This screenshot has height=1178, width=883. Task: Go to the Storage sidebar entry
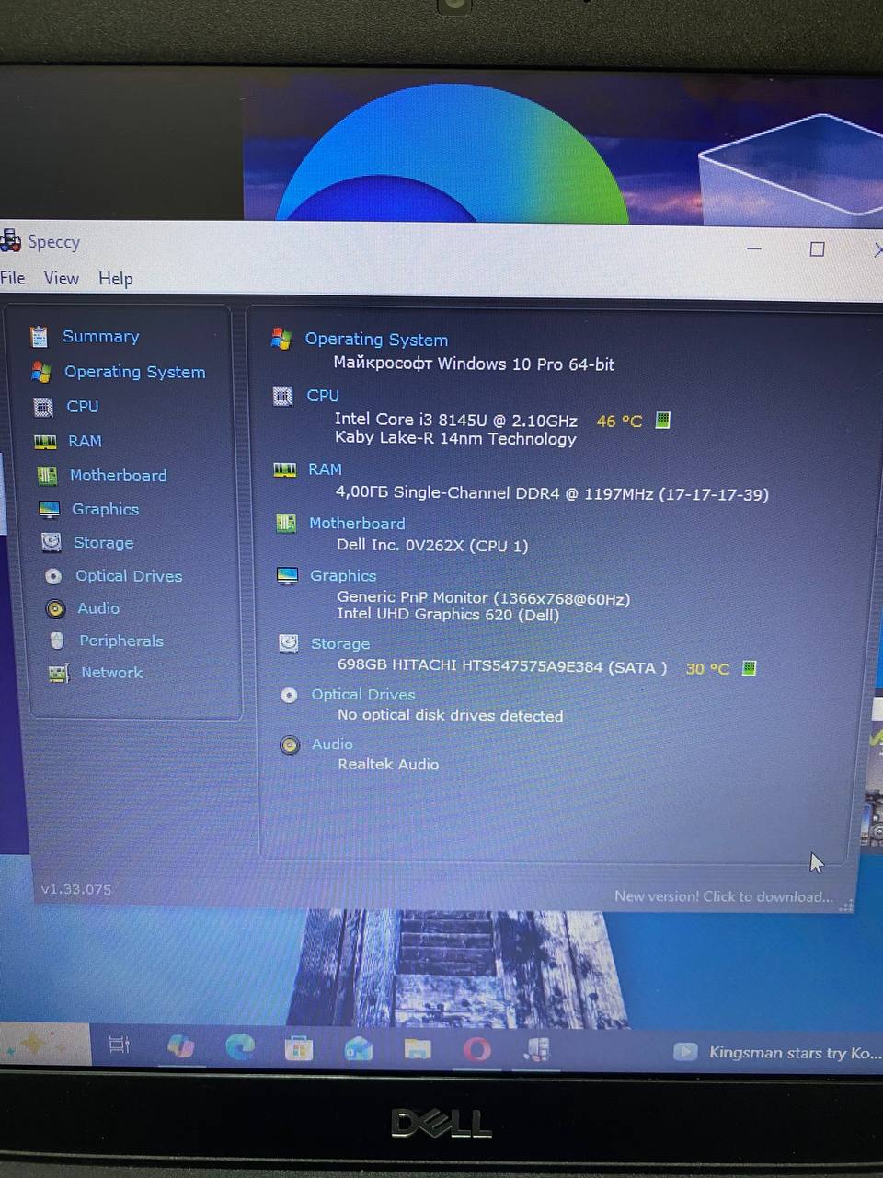coord(104,543)
